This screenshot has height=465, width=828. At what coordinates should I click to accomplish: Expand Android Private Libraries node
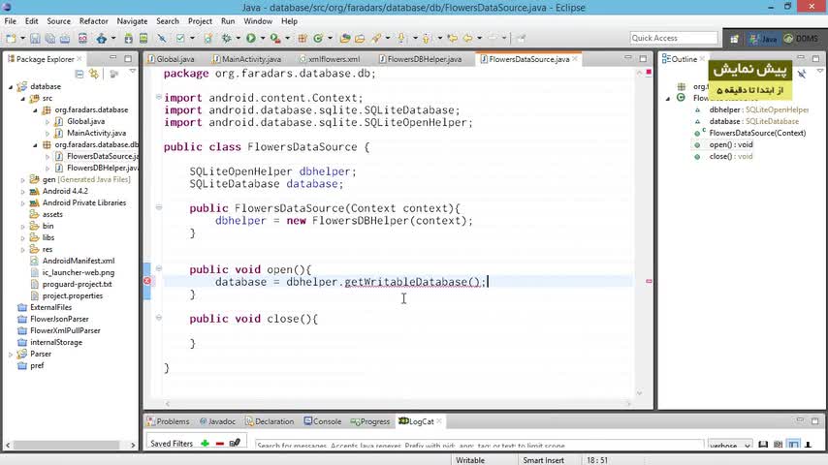pos(22,203)
